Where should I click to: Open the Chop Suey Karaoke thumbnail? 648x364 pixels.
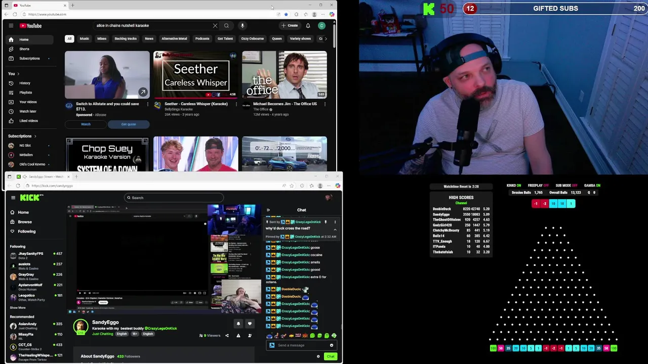[x=107, y=154]
